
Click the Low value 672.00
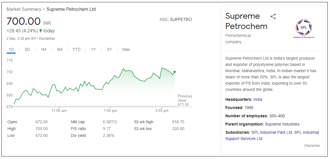(x=42, y=135)
